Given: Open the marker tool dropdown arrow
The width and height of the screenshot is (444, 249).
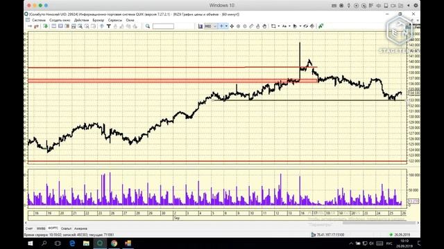Looking at the screenshot, I should tap(300, 26).
